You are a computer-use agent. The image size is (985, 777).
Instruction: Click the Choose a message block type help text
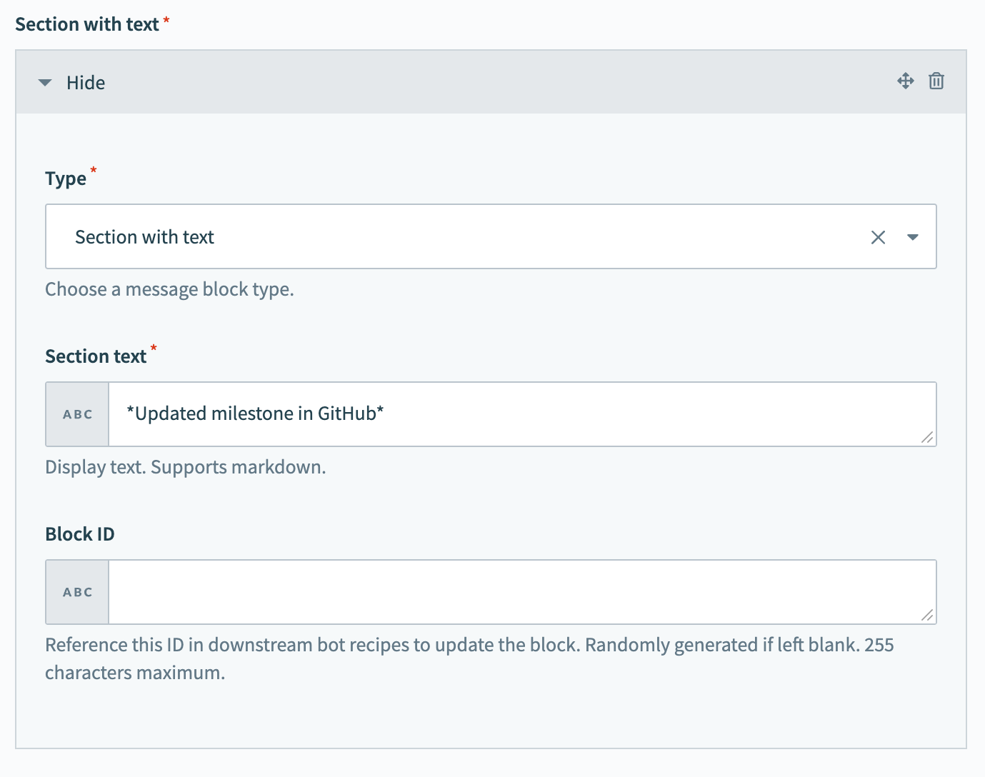point(169,289)
